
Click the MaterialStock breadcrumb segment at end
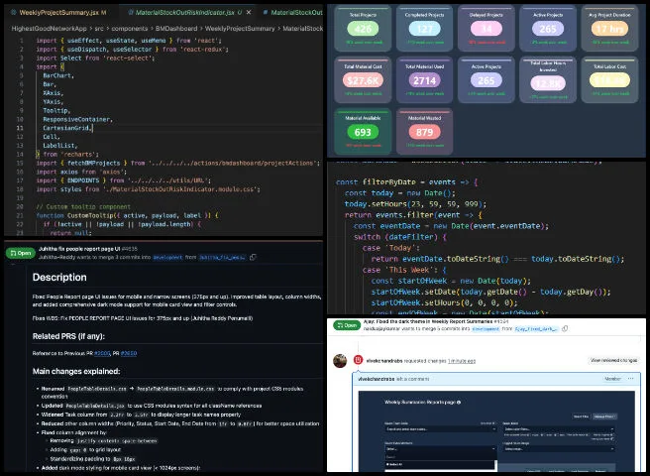coord(302,28)
